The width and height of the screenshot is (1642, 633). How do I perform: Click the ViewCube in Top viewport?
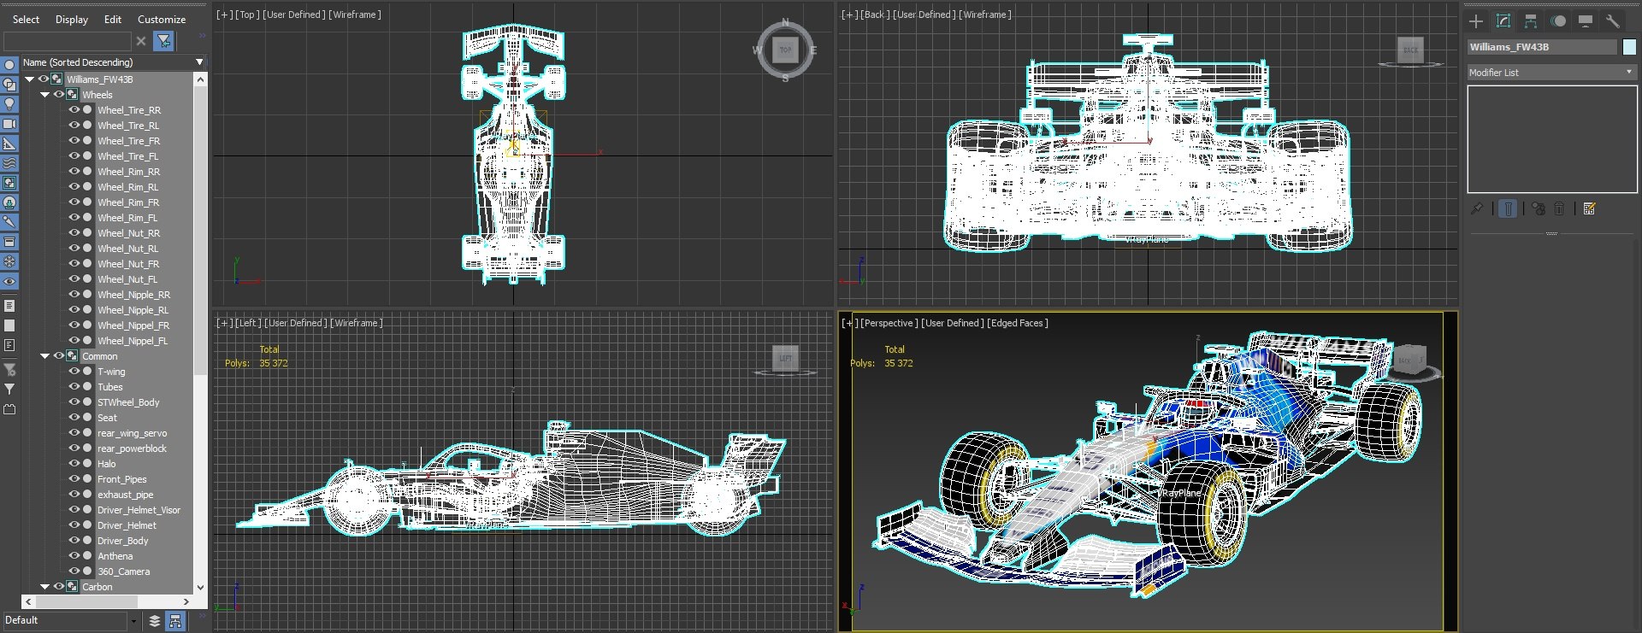[785, 50]
